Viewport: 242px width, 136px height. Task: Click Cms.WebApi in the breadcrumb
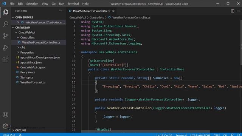coord(78,17)
